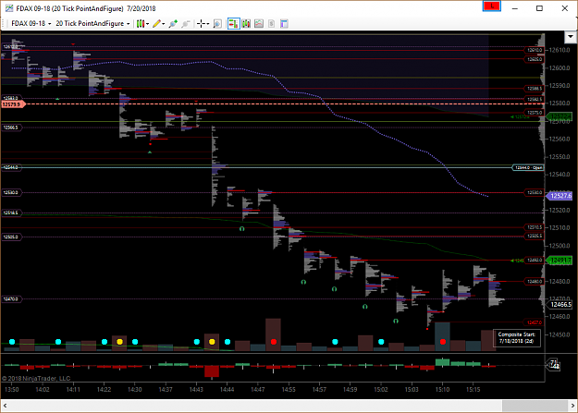
Task: Click the magnifier data box icon
Action: point(217,24)
